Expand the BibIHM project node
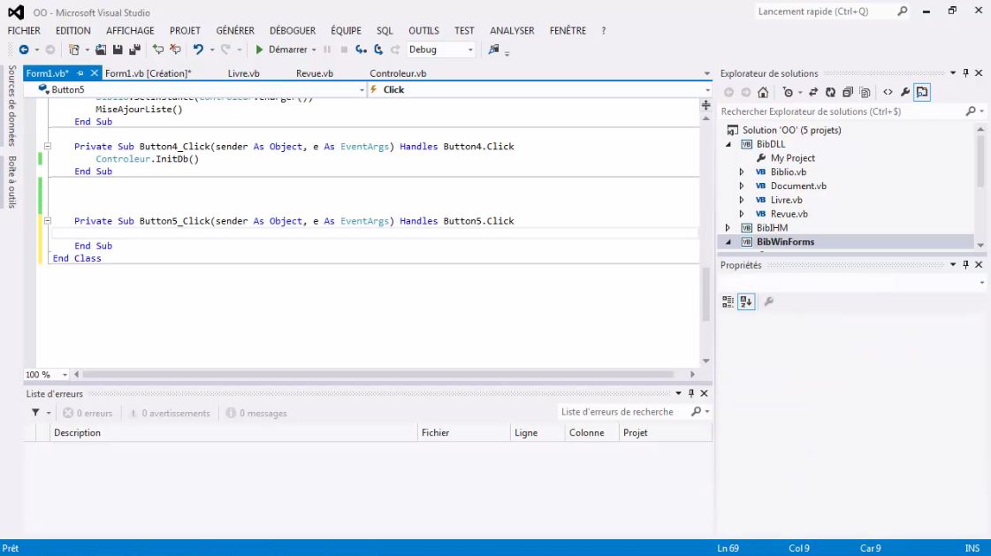991x556 pixels. click(728, 227)
